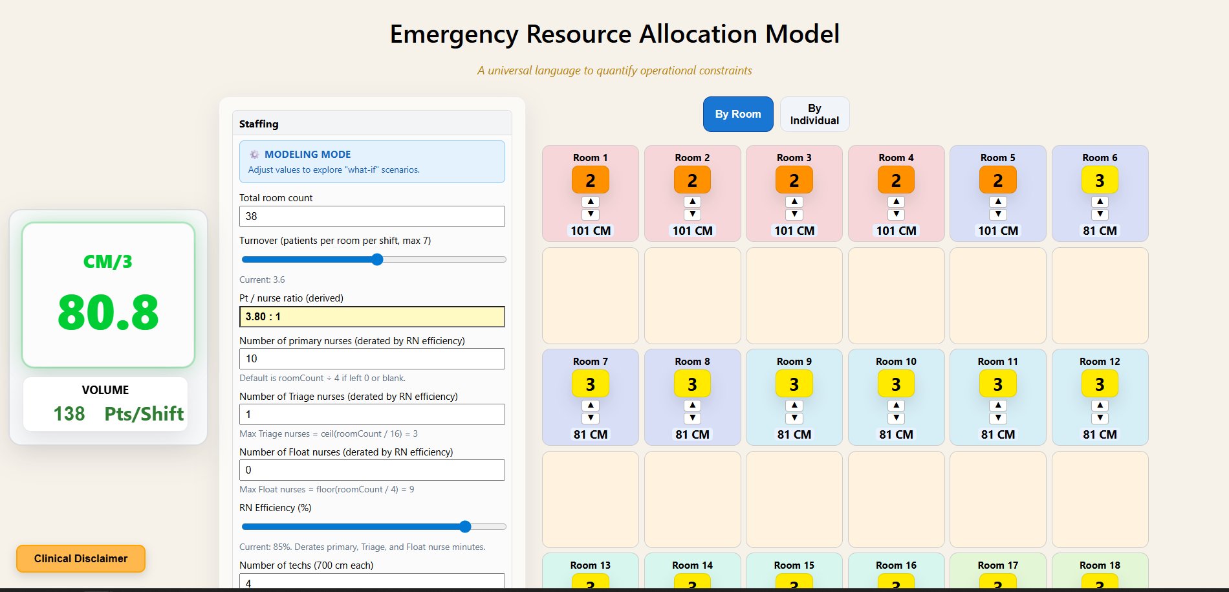The width and height of the screenshot is (1229, 592).
Task: Switch to the By Individual view
Action: pos(814,114)
